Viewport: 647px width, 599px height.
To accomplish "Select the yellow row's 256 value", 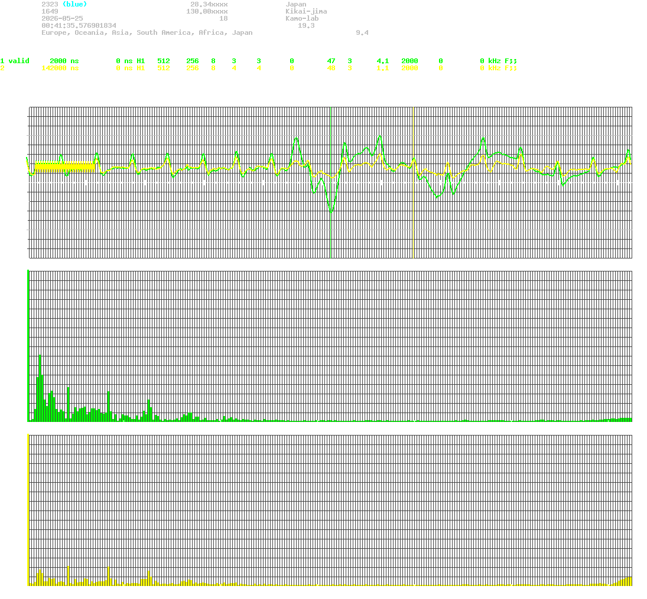I will pos(192,68).
